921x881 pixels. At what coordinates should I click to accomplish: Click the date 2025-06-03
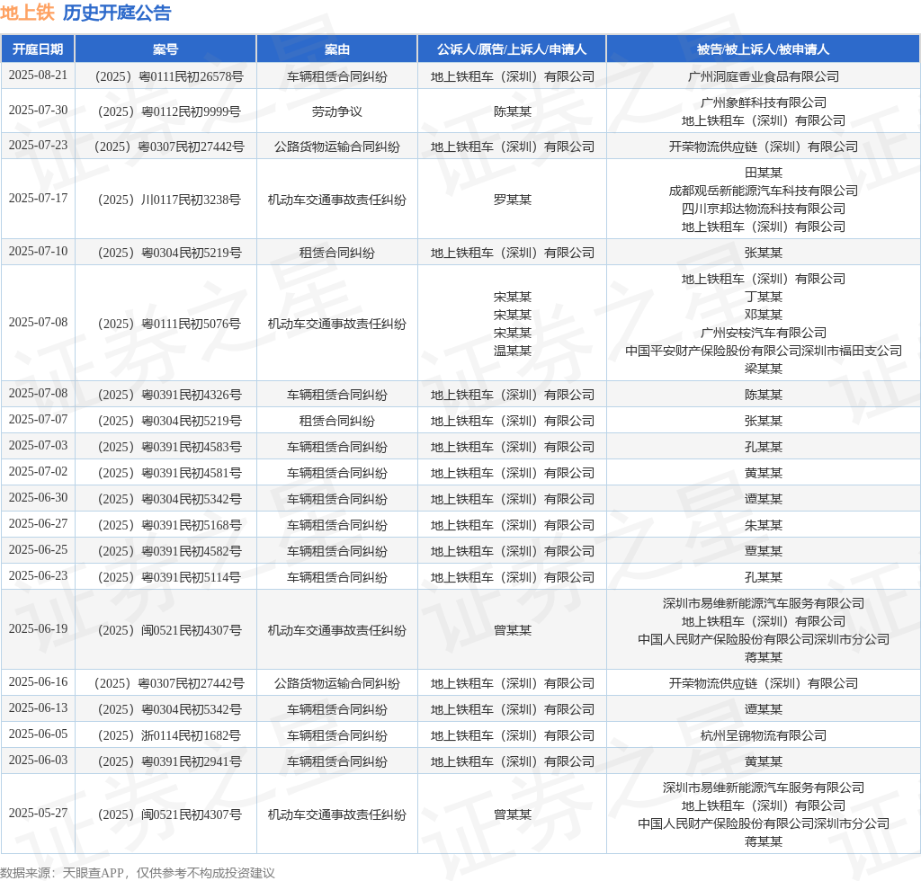(38, 761)
